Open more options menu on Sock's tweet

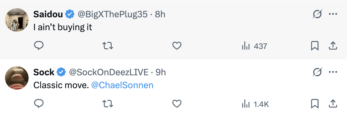[333, 72]
